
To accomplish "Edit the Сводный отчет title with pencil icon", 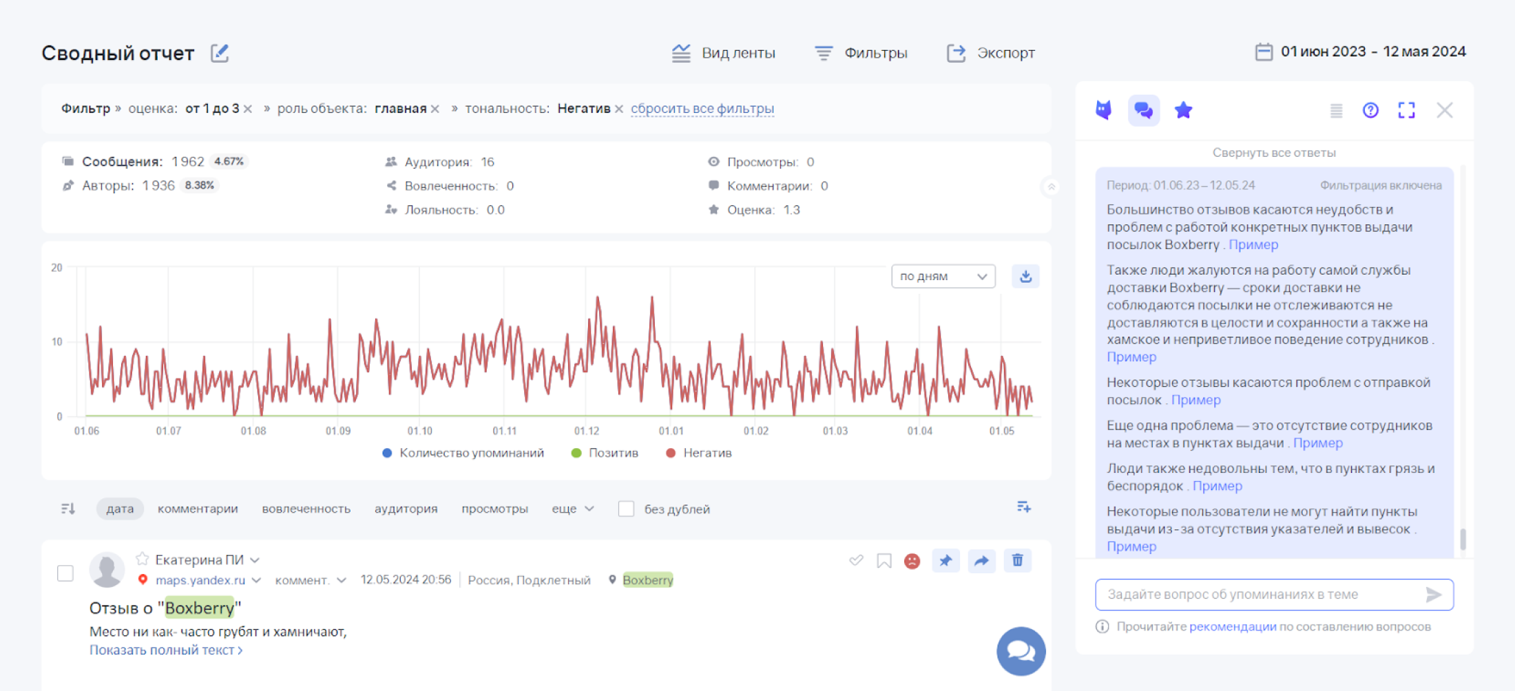I will pos(220,53).
